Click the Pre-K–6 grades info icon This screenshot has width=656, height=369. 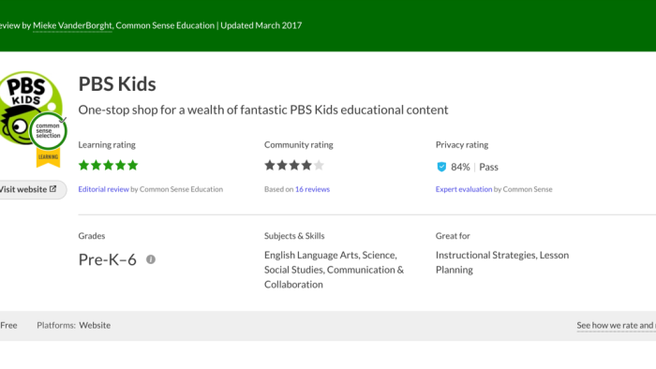pyautogui.click(x=151, y=259)
